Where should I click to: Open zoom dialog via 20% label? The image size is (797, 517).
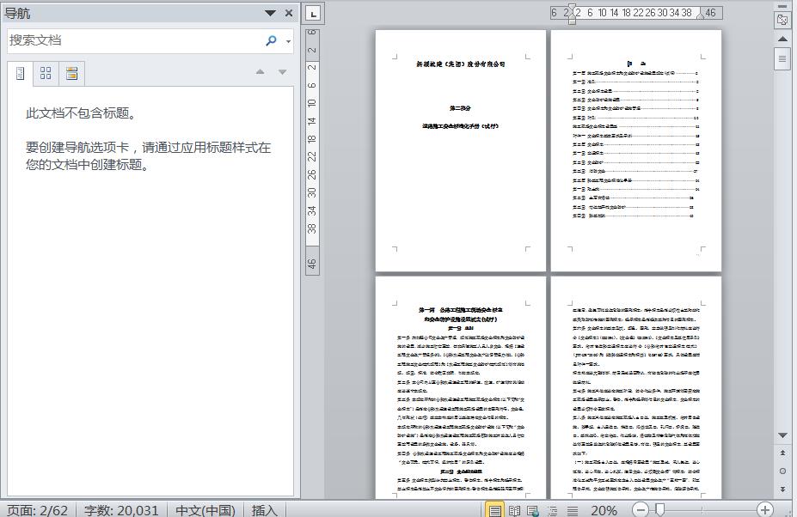tap(604, 510)
